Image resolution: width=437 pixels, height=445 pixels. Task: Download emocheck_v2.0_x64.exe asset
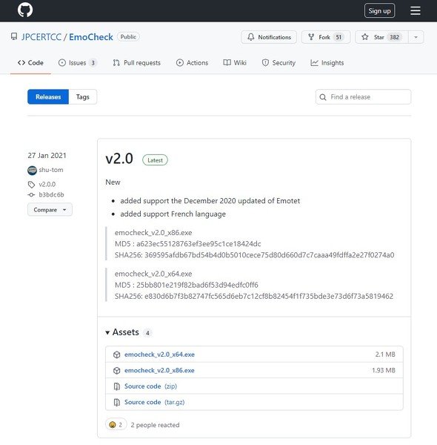159,355
